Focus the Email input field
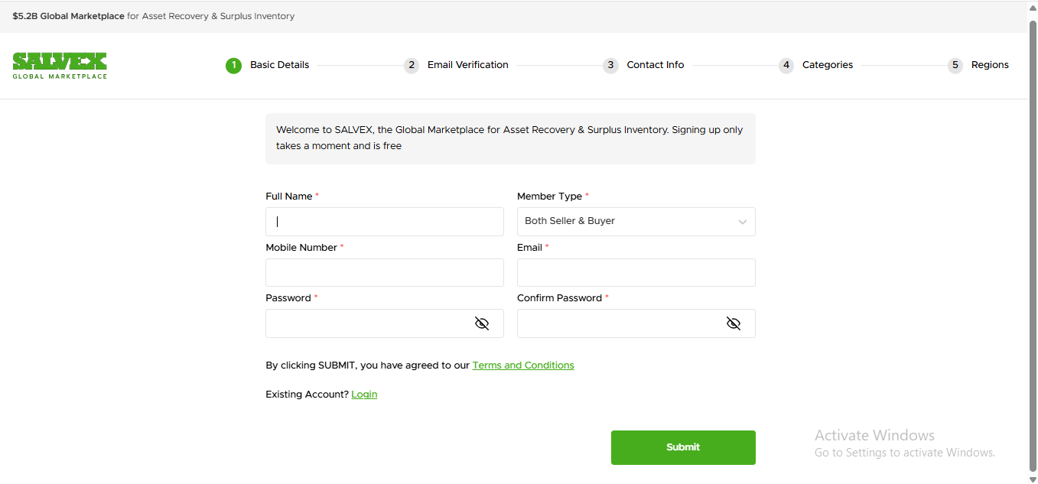1038x484 pixels. coord(636,273)
